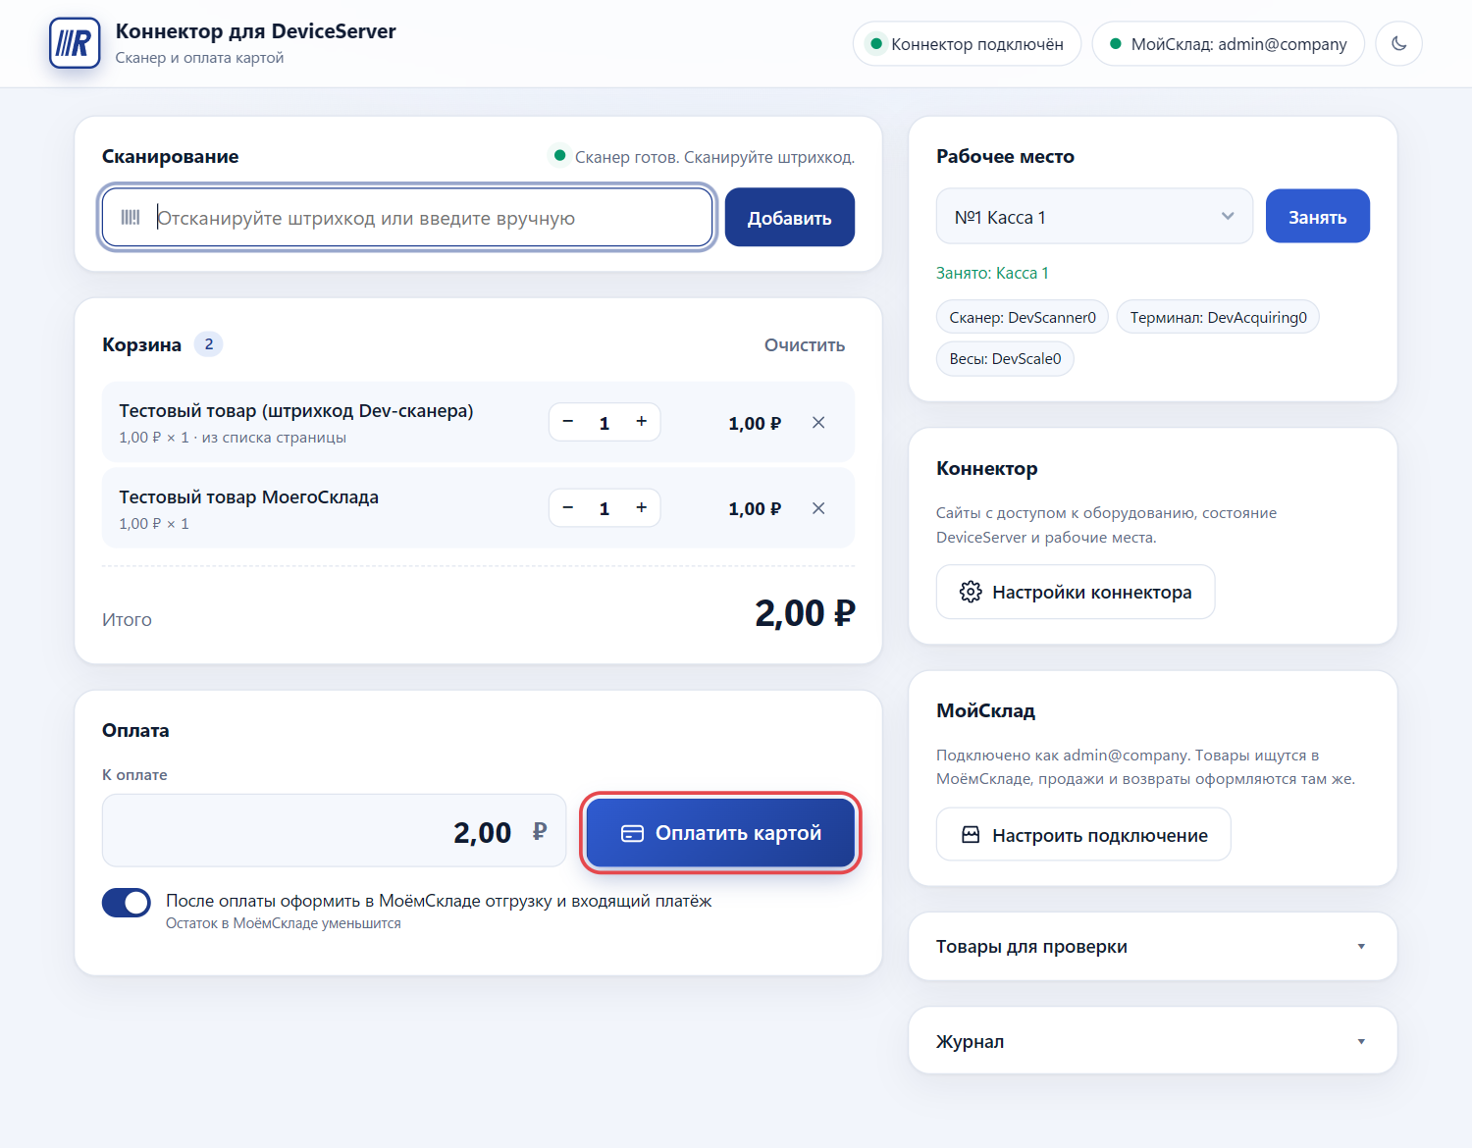This screenshot has height=1148, width=1472.
Task: Click the Занять workplace button
Action: click(x=1317, y=217)
